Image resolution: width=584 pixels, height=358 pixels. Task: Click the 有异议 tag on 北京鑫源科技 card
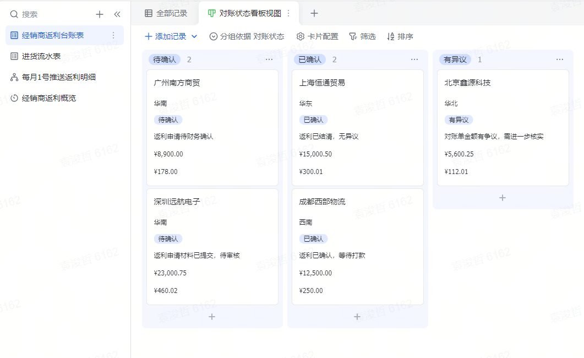pyautogui.click(x=459, y=120)
